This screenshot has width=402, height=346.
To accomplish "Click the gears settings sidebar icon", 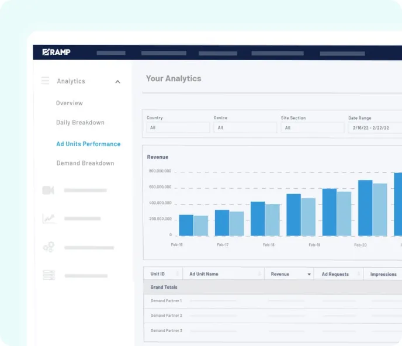I will (48, 247).
